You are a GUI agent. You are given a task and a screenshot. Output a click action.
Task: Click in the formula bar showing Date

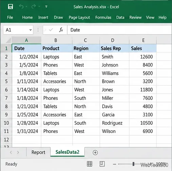pos(119,30)
